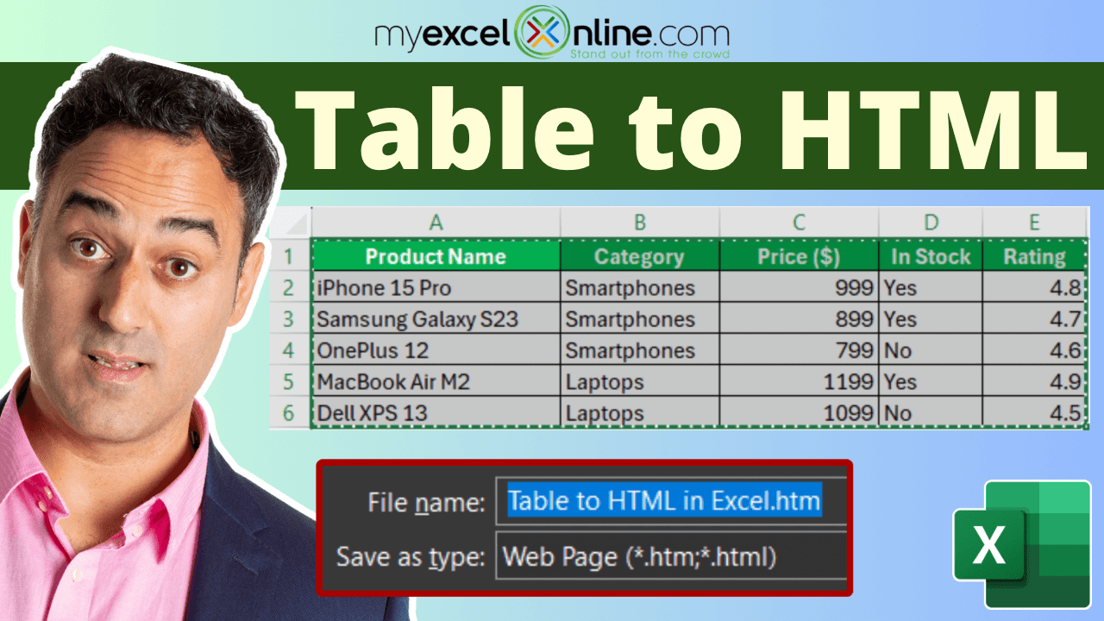Click the Product Name header cell
Viewport: 1104px width, 621px height.
[436, 255]
